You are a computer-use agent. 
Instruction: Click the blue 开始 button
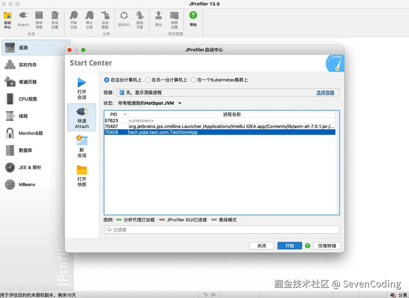coord(290,246)
